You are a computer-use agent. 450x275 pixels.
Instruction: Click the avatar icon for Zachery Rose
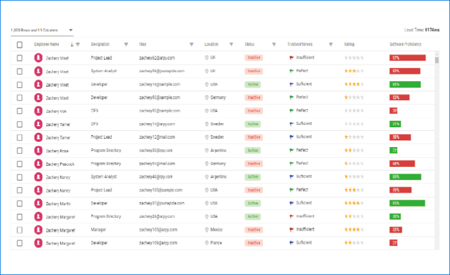pyautogui.click(x=38, y=151)
